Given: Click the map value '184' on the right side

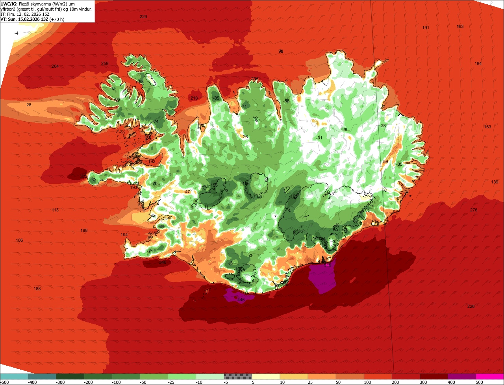Looking at the screenshot, I should tap(478, 63).
